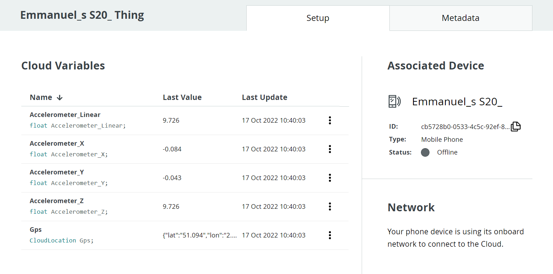Click the truncated device ID text
Viewport: 553px width, 274px height.
(465, 127)
